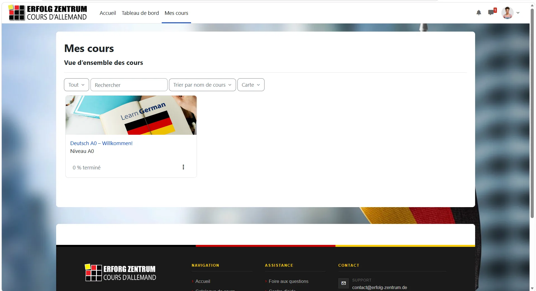Click the Erfolg Zentrum footer logo
The image size is (536, 291).
pyautogui.click(x=120, y=272)
